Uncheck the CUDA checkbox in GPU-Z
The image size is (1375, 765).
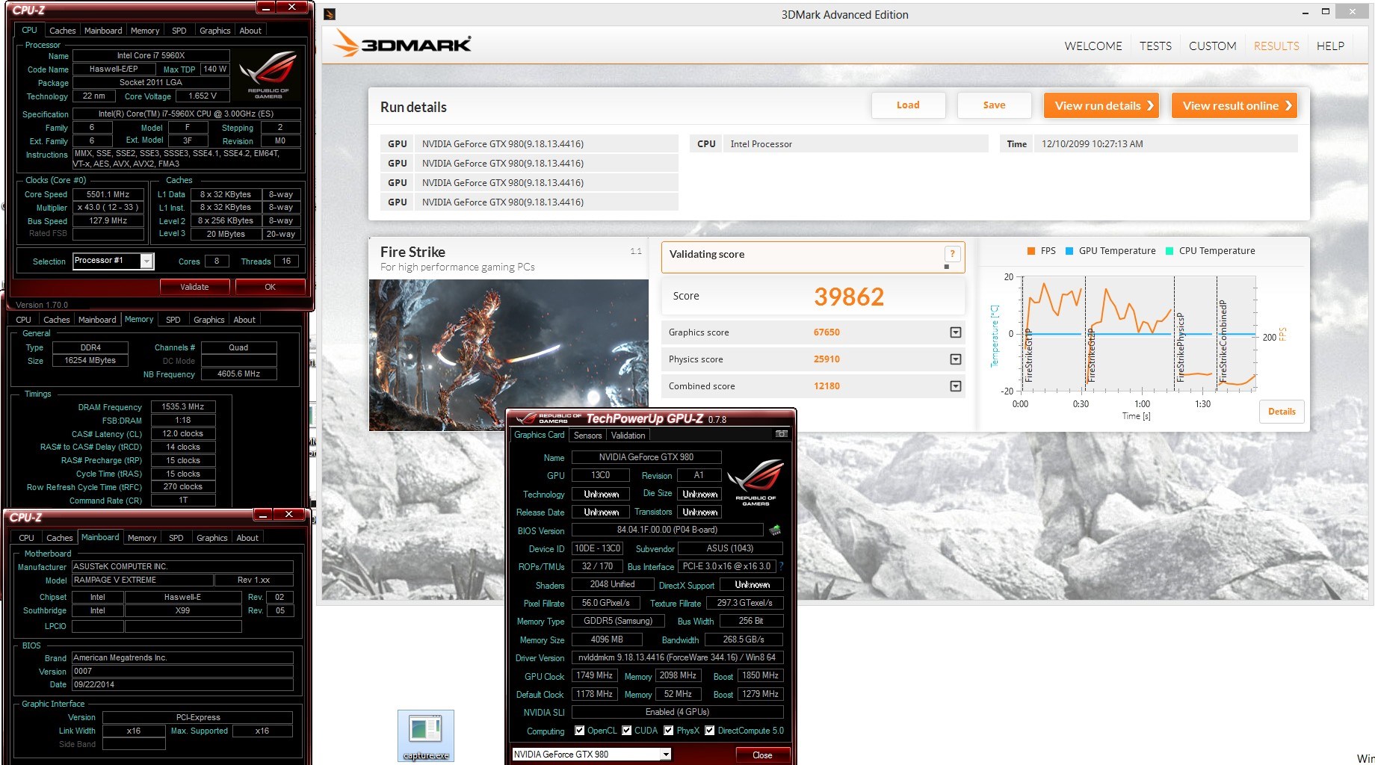point(626,731)
